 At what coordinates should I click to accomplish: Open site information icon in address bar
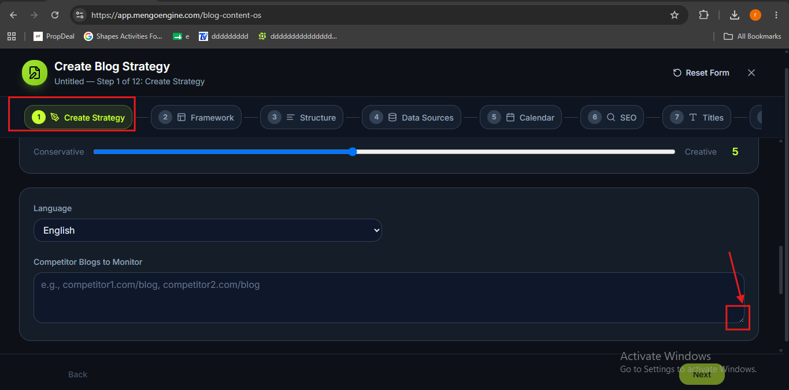pos(80,15)
